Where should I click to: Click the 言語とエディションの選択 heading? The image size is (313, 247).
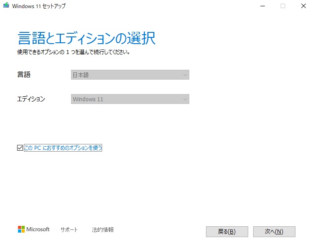tap(87, 38)
